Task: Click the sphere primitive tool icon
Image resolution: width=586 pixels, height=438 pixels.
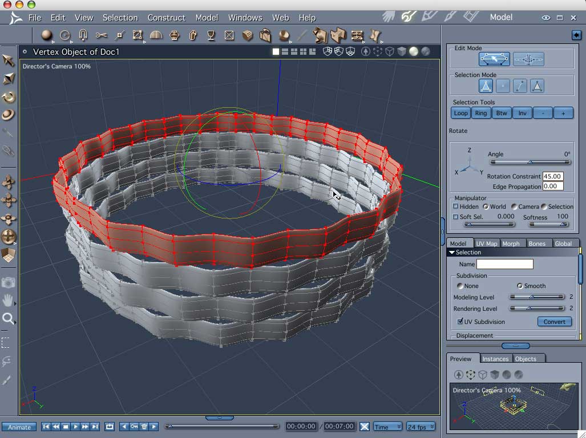Action: point(46,35)
